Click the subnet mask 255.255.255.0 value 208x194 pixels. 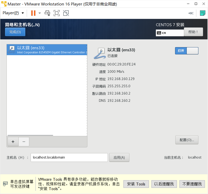[x=119, y=86]
